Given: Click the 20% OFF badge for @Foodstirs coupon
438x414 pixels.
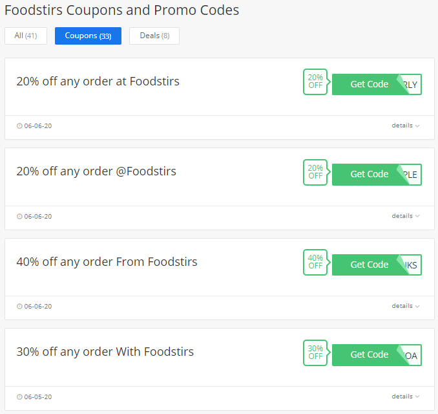Looking at the screenshot, I should coord(315,172).
